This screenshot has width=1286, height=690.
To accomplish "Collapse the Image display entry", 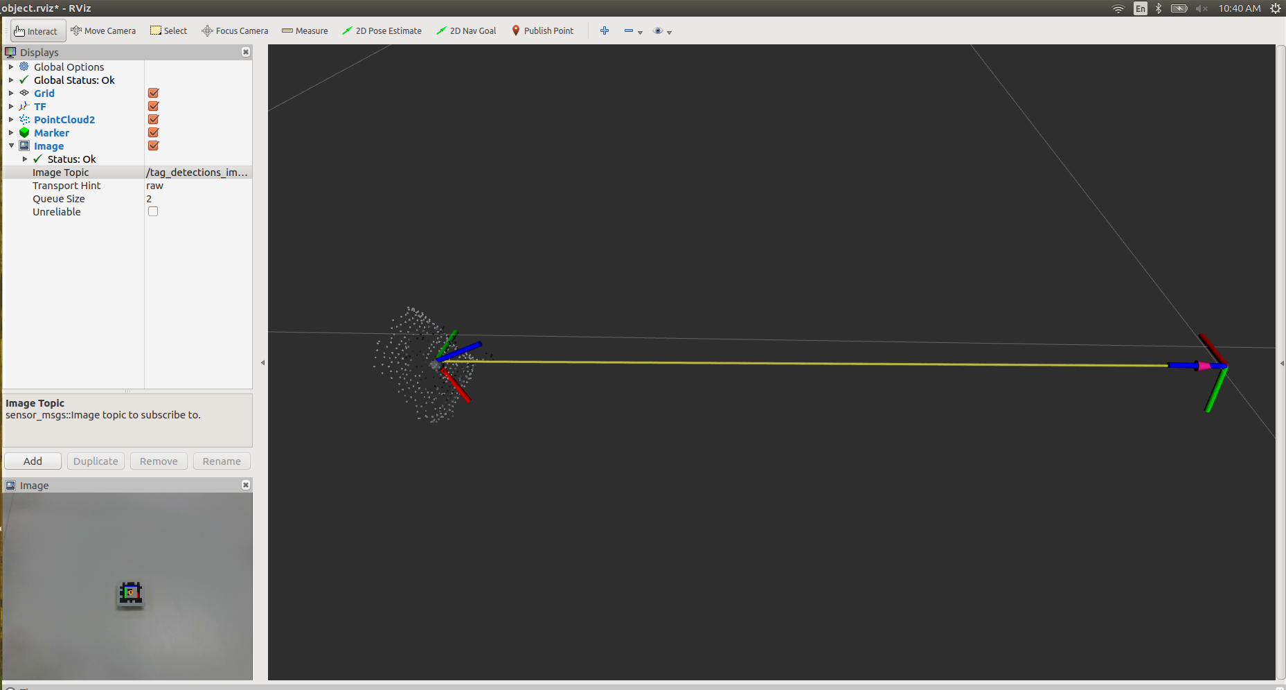I will tap(12, 145).
